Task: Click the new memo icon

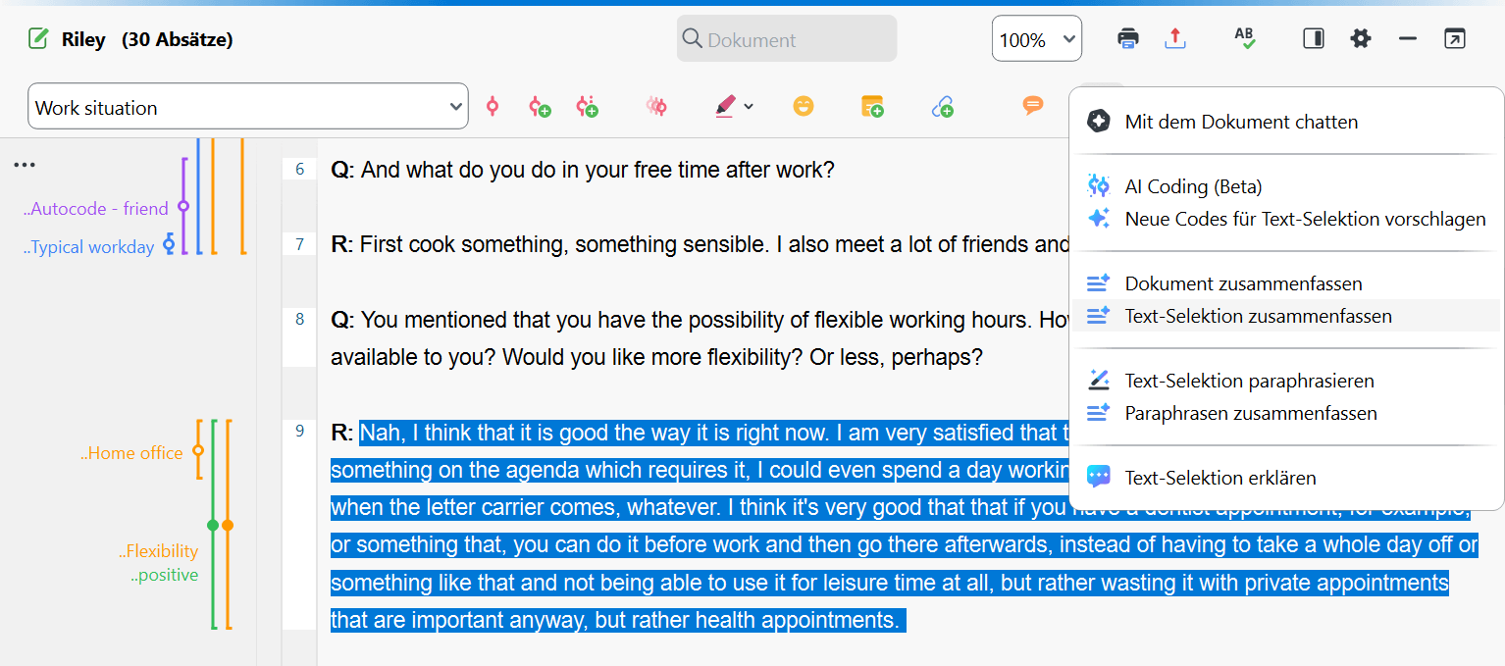Action: tap(872, 107)
